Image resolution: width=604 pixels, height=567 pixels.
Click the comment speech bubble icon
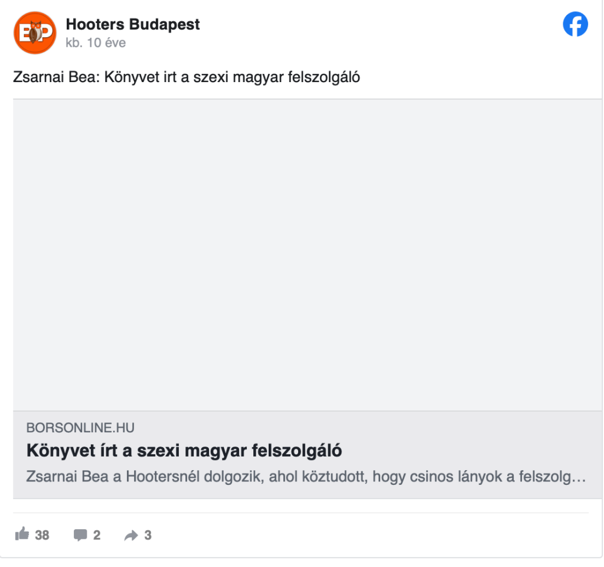(80, 535)
